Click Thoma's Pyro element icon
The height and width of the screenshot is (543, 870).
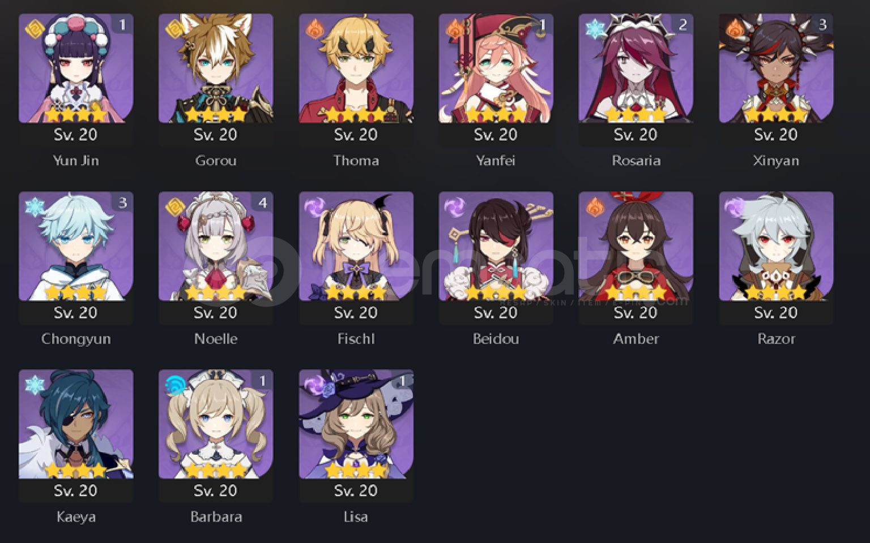[314, 28]
